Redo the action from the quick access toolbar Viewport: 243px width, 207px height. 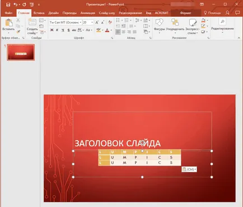coord(24,4)
